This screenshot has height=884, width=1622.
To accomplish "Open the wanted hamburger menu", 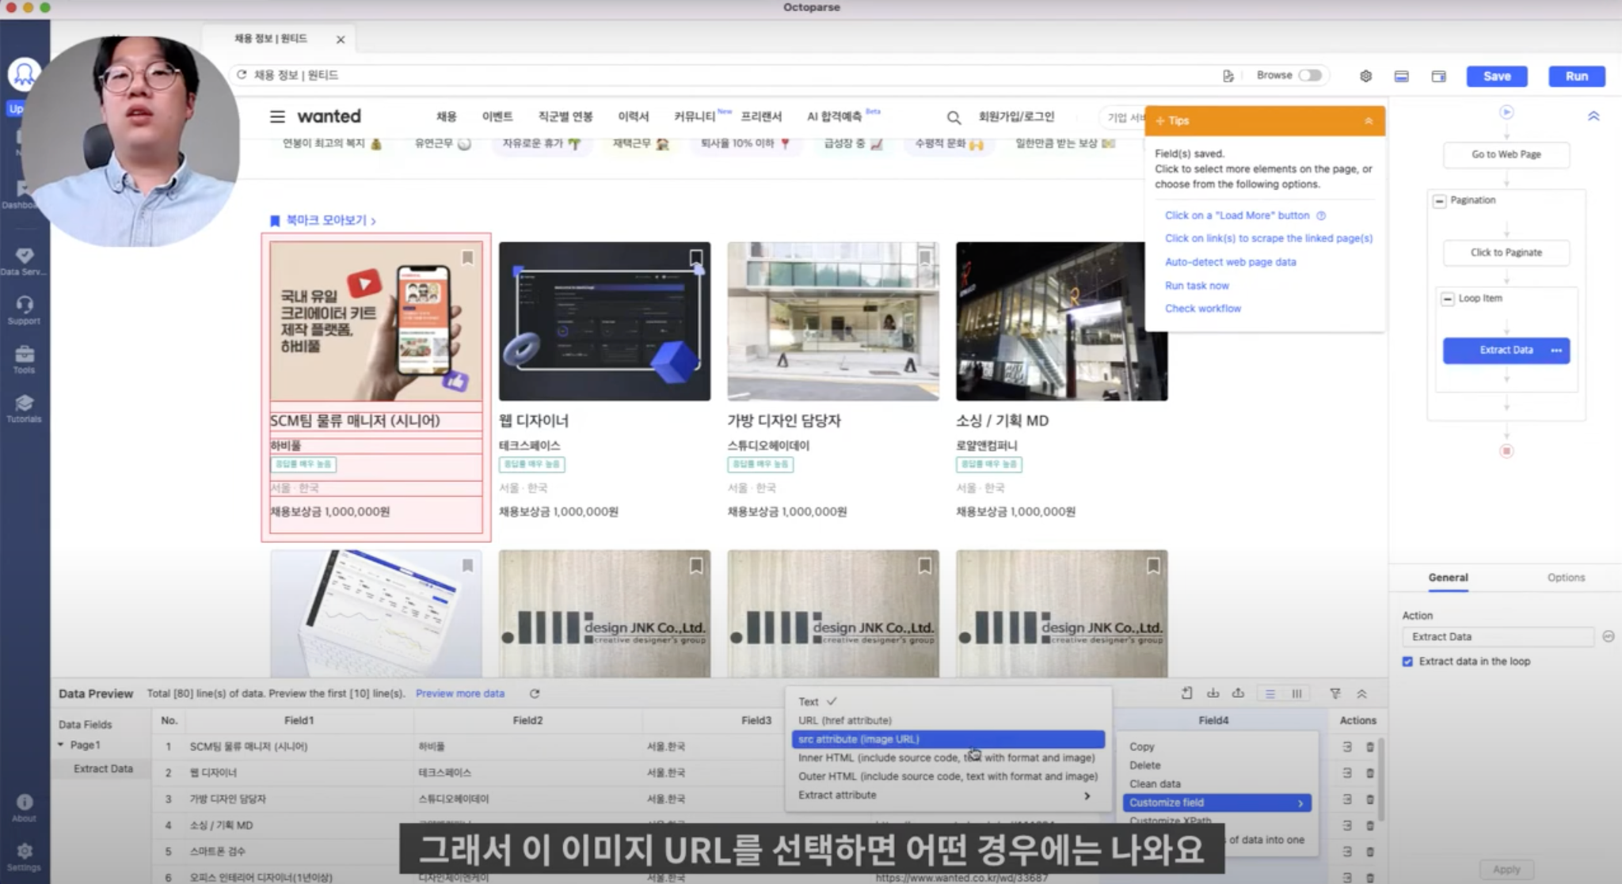I will (x=277, y=116).
